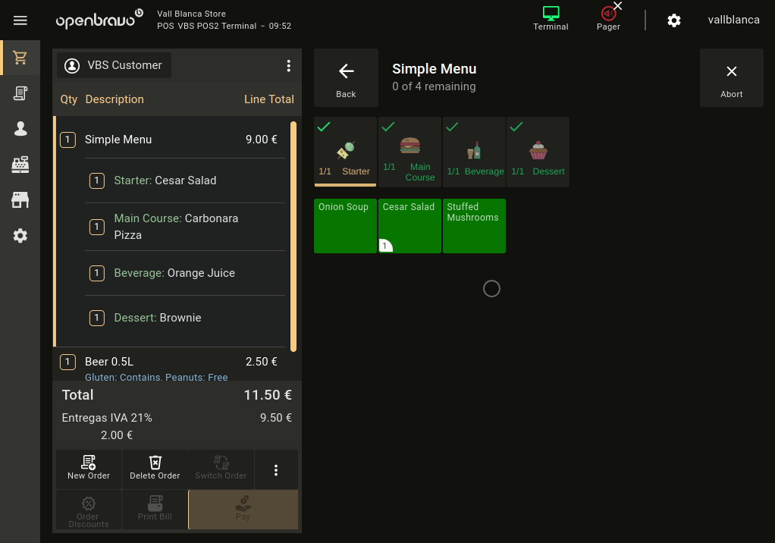Open the Pager status icon
775x543 pixels.
click(x=608, y=19)
